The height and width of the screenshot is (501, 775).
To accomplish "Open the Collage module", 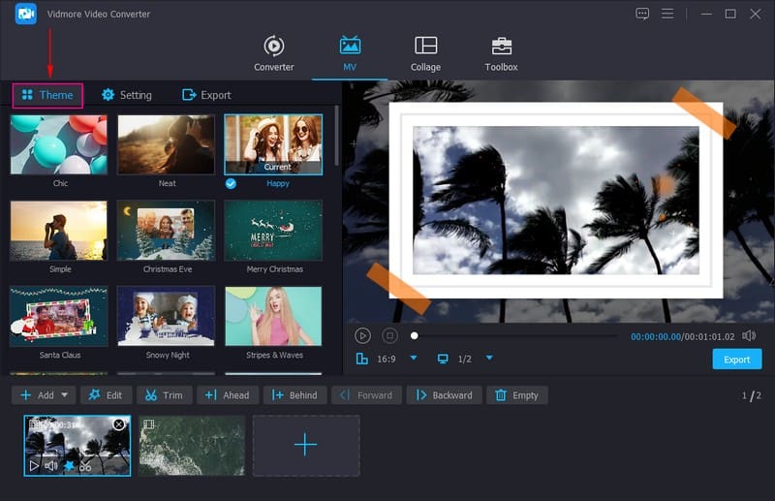I will tap(425, 53).
